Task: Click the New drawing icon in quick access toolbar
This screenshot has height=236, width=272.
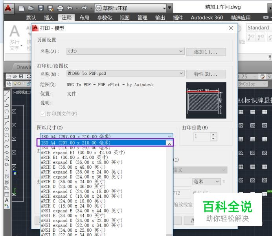Action: point(21,8)
